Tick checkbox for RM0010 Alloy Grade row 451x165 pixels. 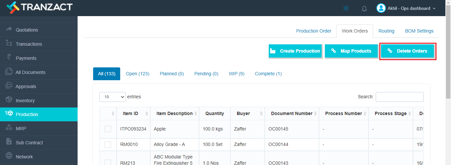coord(108,144)
